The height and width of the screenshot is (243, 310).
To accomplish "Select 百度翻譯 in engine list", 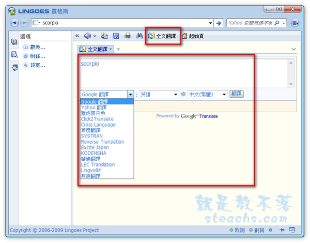I will pos(107,130).
